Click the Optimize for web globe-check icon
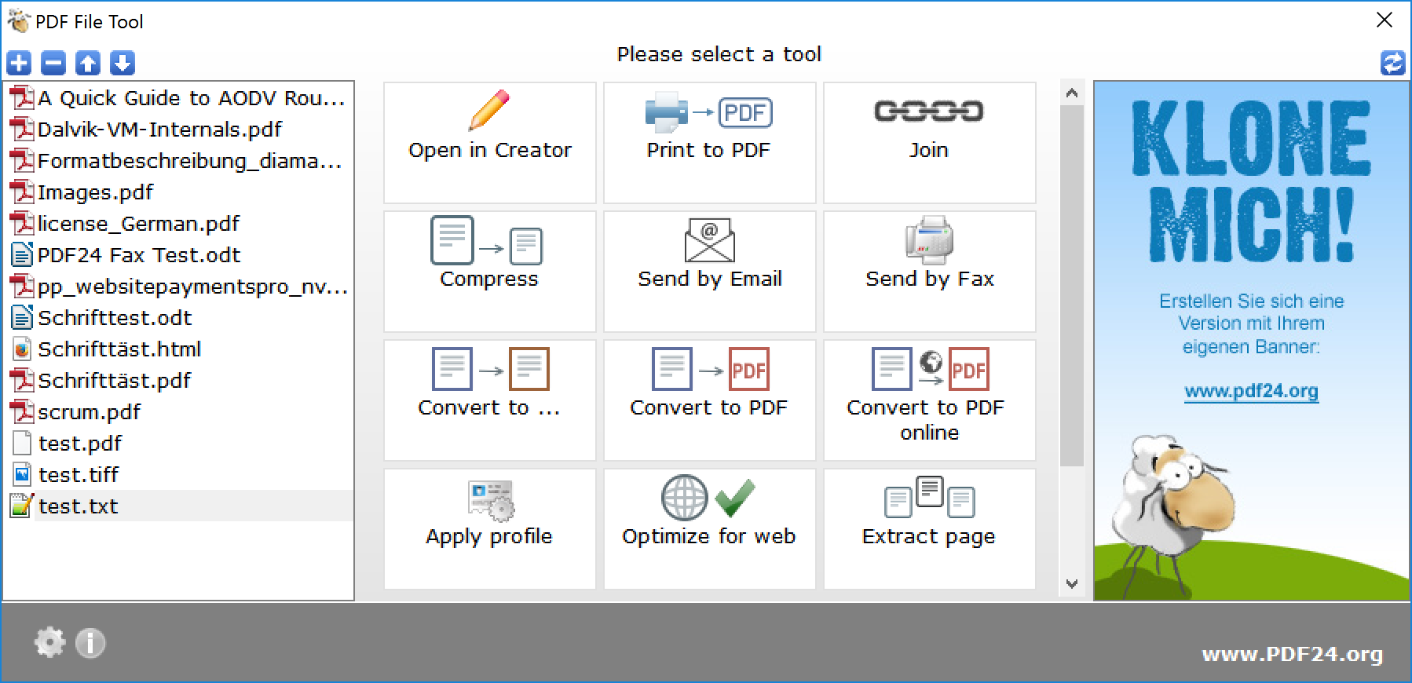This screenshot has height=683, width=1412. (x=708, y=498)
